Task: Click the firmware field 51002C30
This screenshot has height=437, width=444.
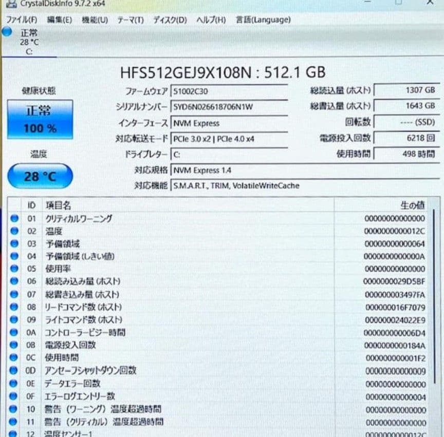Action: point(229,91)
